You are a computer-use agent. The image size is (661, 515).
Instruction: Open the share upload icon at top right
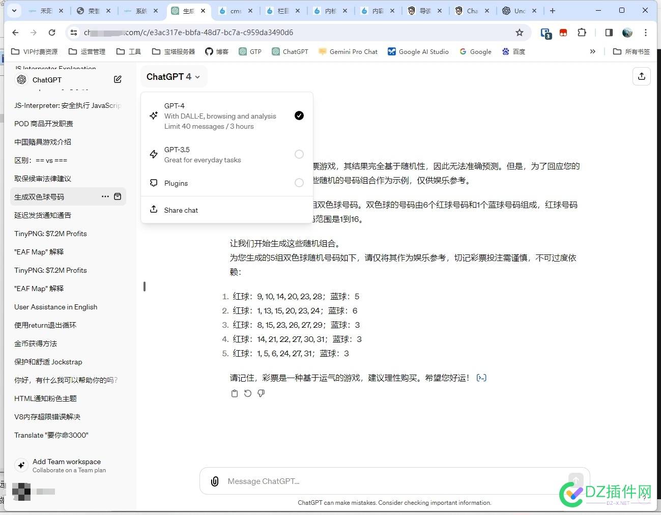tap(642, 76)
